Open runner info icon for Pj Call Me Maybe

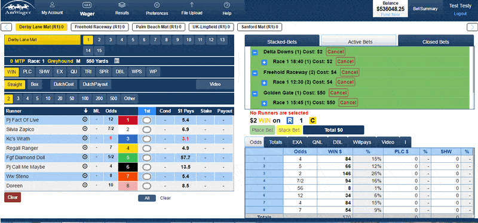(85, 167)
